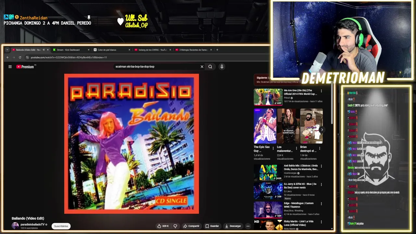This screenshot has width=416, height=234.
Task: Open options menu for We Are One video
Action: pyautogui.click(x=321, y=91)
